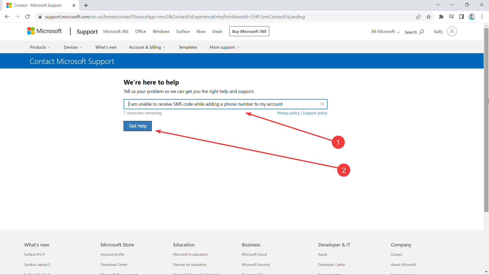
Task: Click the Rafly account avatar icon
Action: (x=452, y=31)
